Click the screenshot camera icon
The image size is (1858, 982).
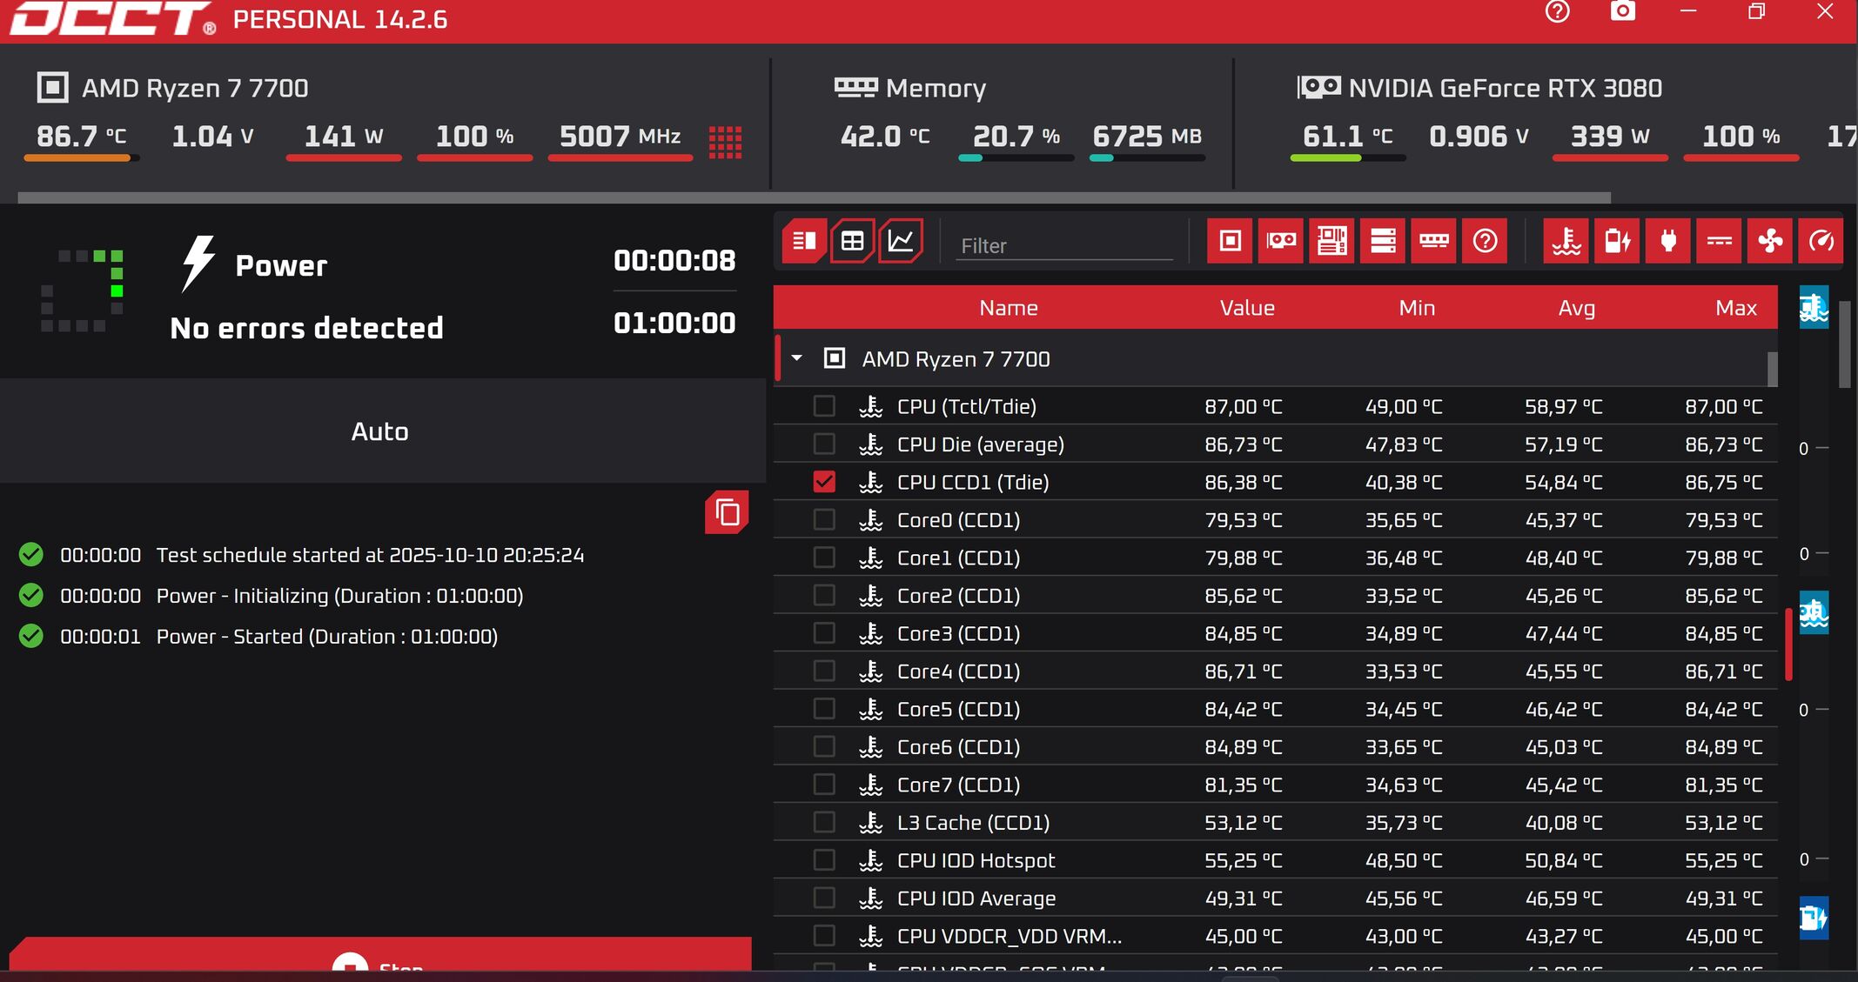click(1622, 12)
